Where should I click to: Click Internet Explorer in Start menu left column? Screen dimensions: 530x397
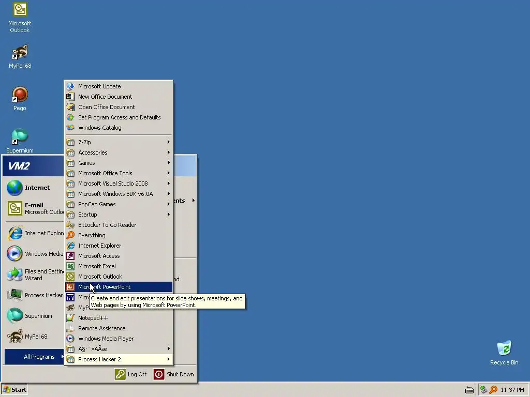(34, 233)
